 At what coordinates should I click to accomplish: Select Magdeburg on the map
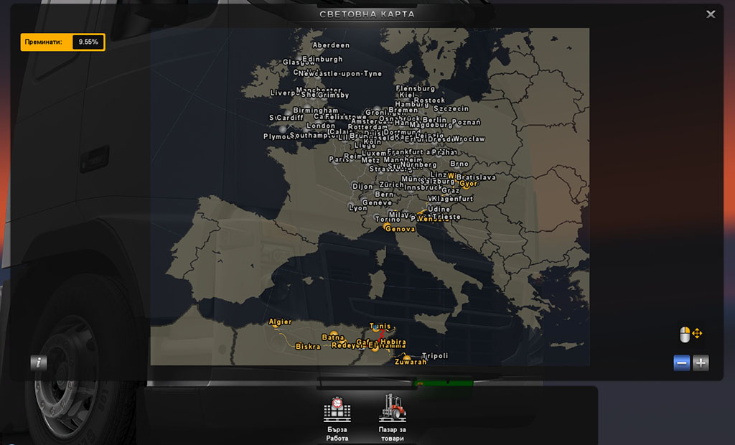431,125
